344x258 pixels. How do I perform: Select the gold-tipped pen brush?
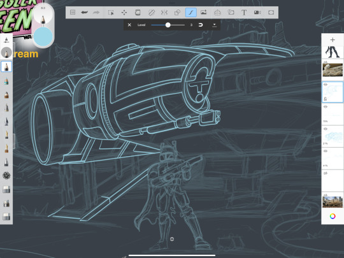click(6, 134)
